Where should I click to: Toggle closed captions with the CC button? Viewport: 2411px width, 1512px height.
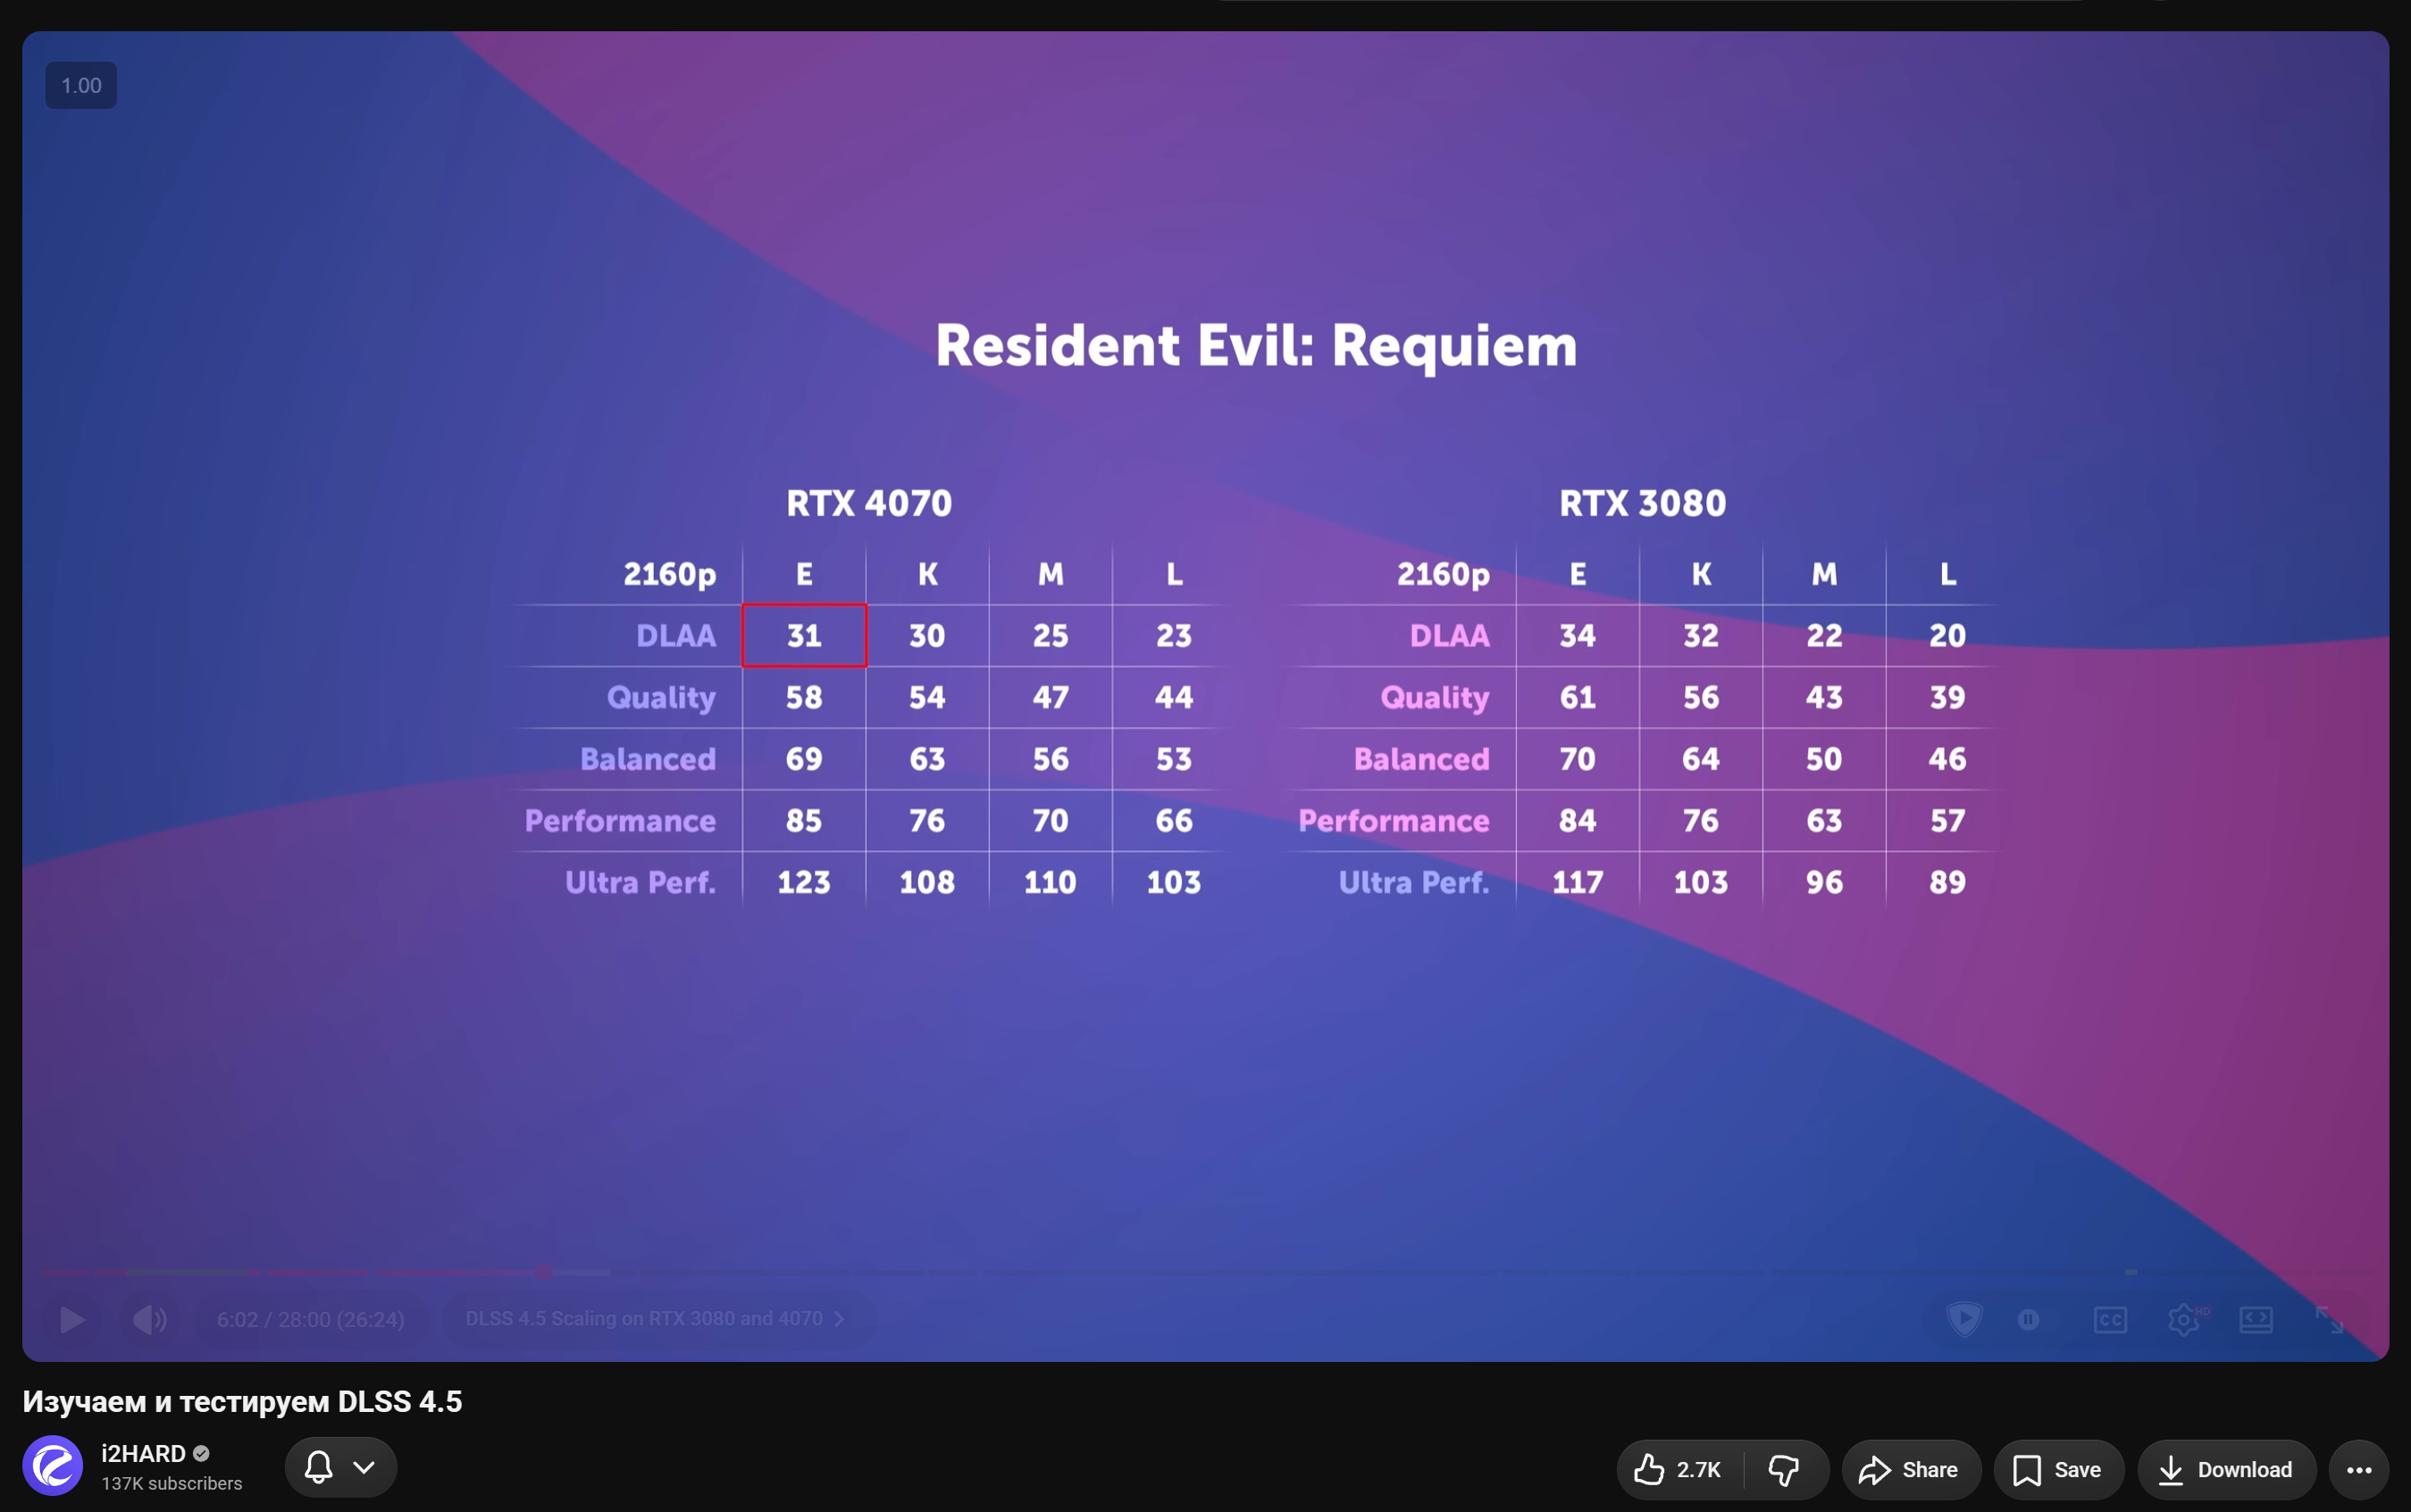click(x=2110, y=1319)
